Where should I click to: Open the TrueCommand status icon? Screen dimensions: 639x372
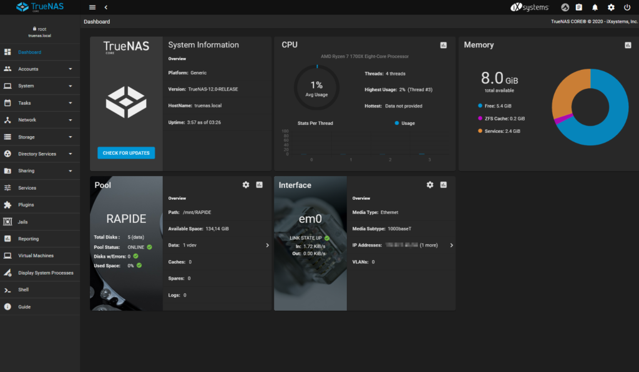565,7
